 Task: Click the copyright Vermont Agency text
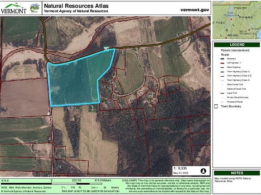23,191
